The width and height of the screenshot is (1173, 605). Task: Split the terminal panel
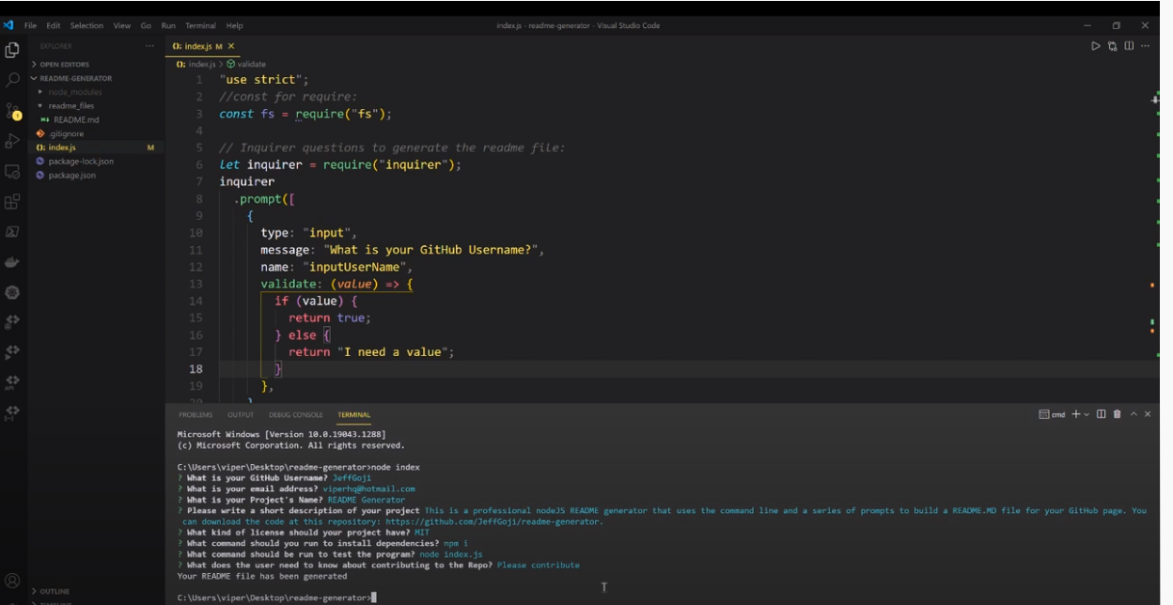[1101, 414]
